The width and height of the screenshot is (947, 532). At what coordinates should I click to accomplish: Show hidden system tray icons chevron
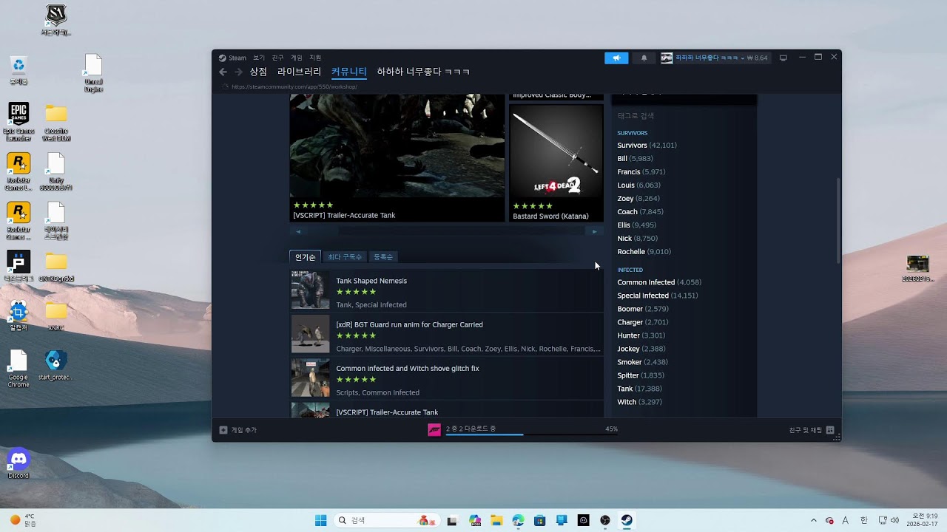click(814, 520)
